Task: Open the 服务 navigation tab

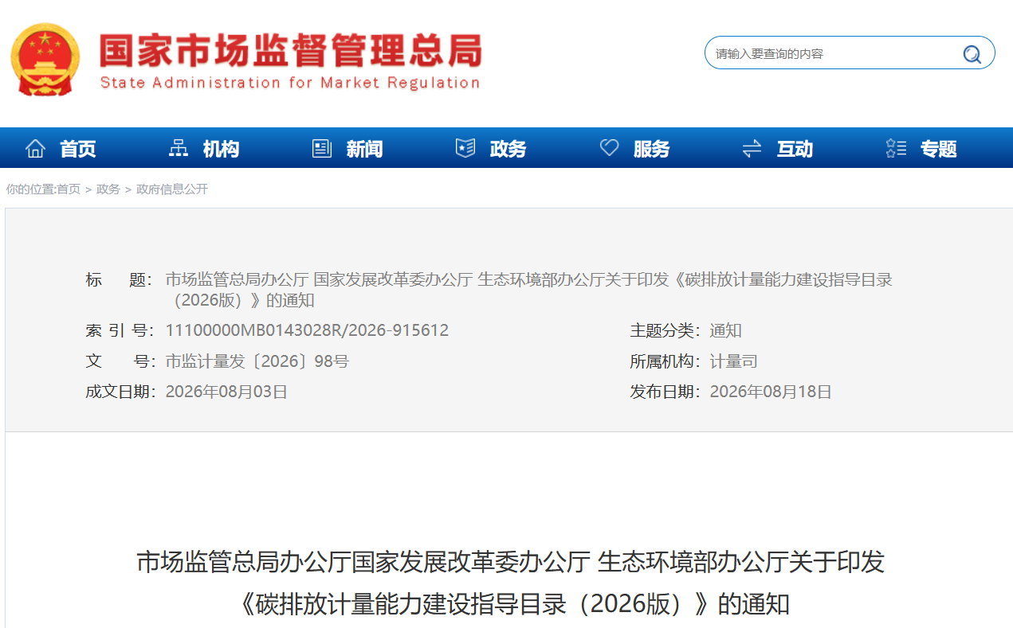Action: click(x=652, y=149)
